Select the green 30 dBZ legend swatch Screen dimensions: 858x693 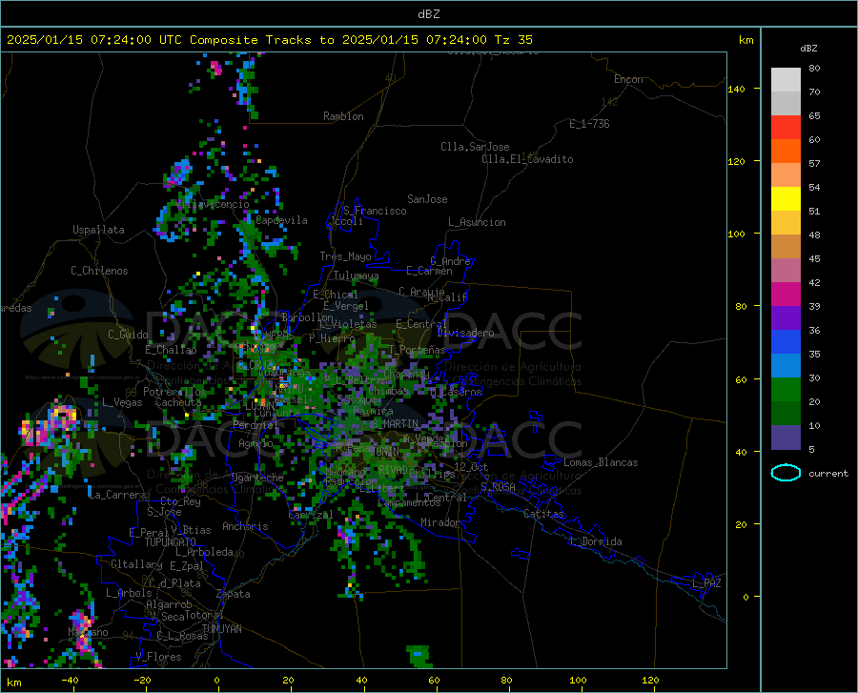point(786,390)
